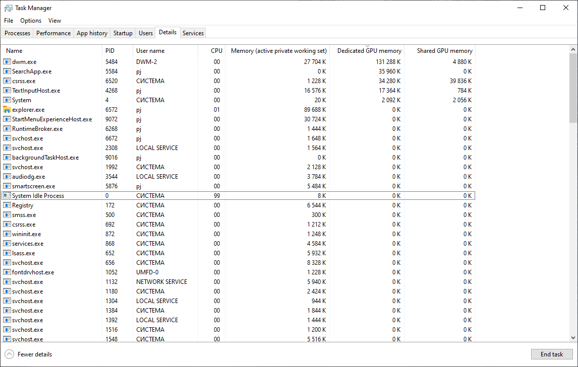Switch to the Startup tab
578x367 pixels.
[x=123, y=33]
